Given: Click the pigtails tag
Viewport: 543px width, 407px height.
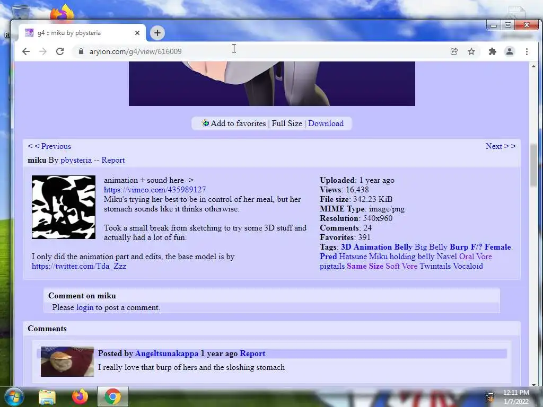Looking at the screenshot, I should click(x=332, y=266).
